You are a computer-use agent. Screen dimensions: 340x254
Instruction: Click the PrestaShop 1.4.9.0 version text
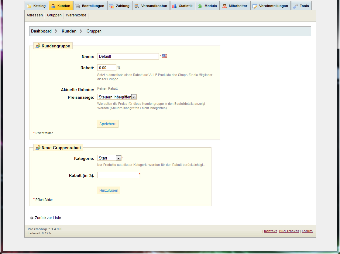(44, 229)
